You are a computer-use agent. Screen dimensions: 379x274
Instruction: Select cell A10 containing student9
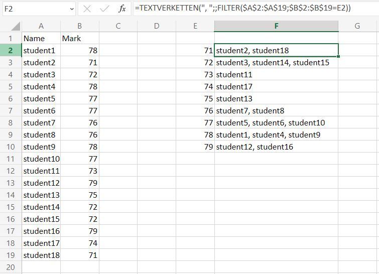coord(41,147)
